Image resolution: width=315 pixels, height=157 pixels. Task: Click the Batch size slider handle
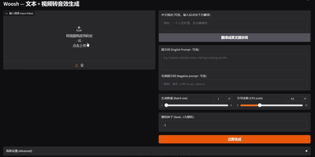click(x=166, y=105)
